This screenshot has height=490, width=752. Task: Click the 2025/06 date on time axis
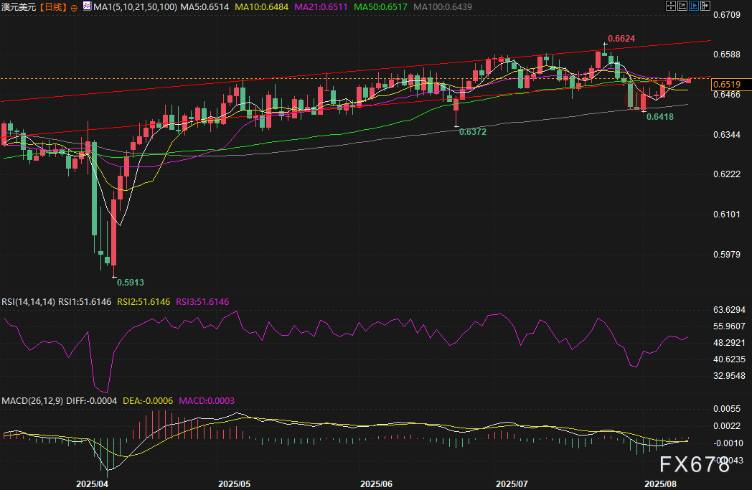[x=378, y=484]
